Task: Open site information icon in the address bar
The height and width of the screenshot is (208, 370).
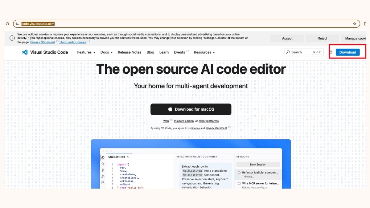Action: 17,24
